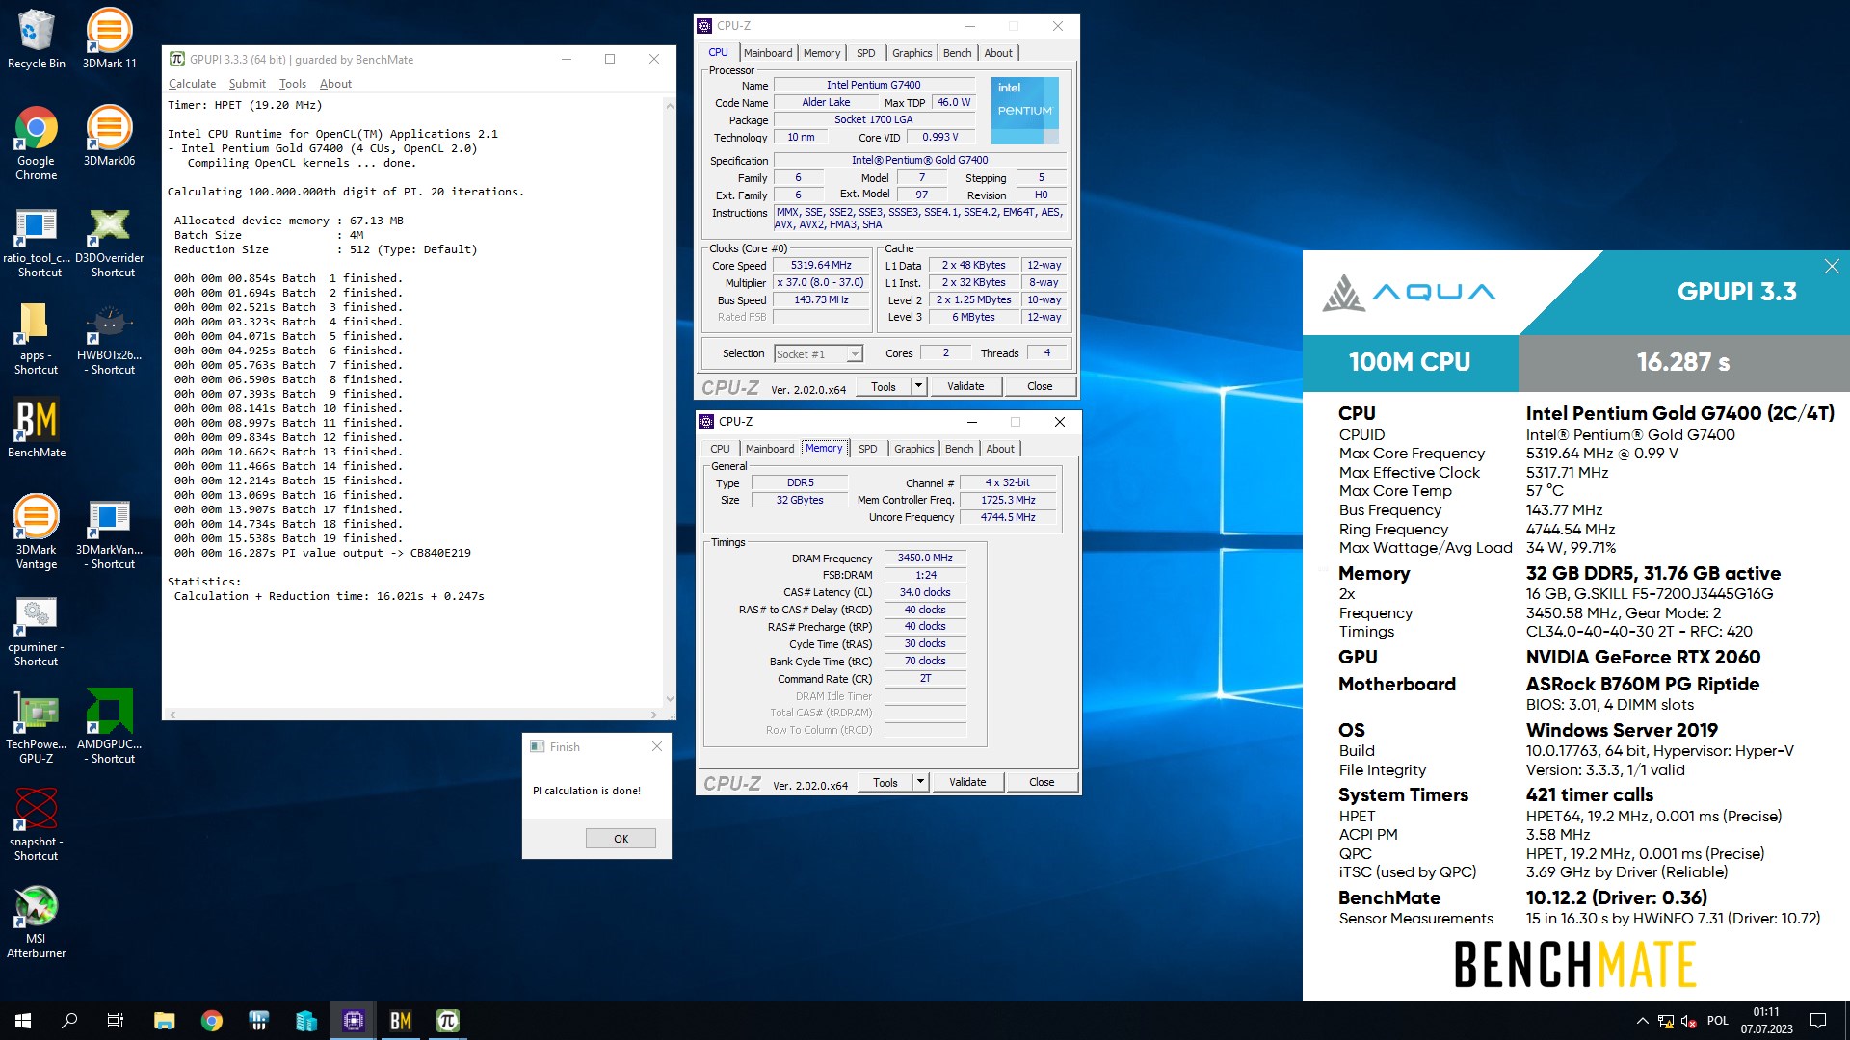Select D3DOverrider shortcut icon
This screenshot has height=1040, width=1850.
[x=109, y=243]
